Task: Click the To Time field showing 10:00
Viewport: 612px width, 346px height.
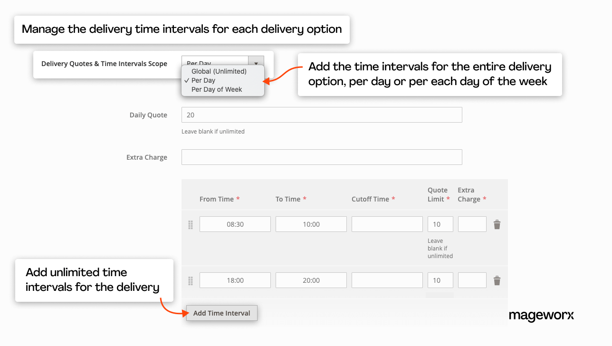Action: (x=311, y=224)
